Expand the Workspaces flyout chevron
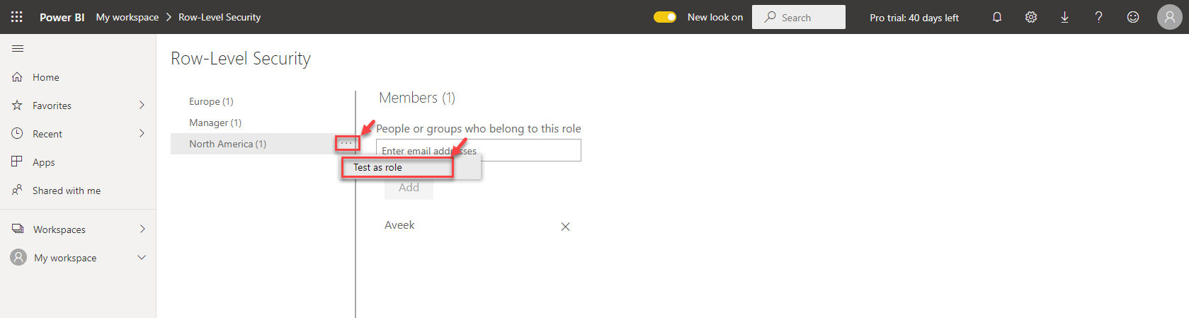This screenshot has width=1189, height=318. point(142,229)
